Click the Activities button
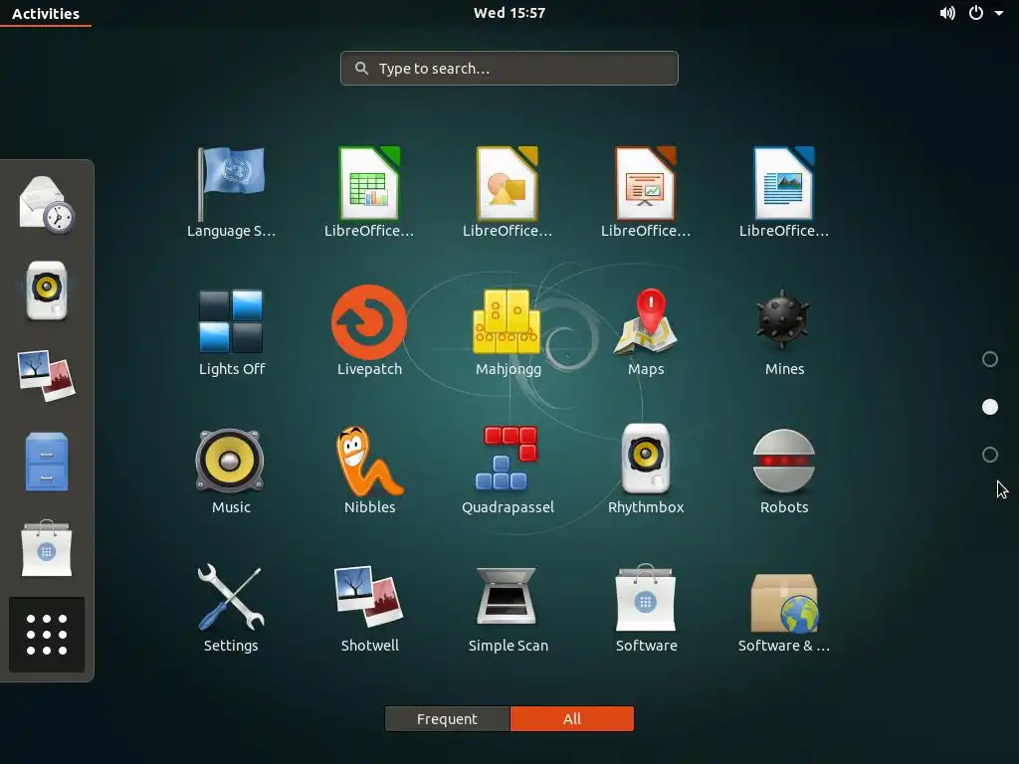The height and width of the screenshot is (764, 1019). coord(46,14)
